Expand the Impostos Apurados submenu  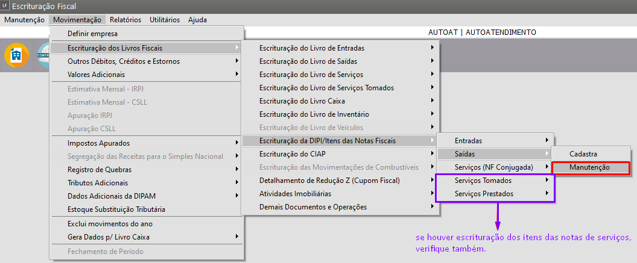point(99,143)
